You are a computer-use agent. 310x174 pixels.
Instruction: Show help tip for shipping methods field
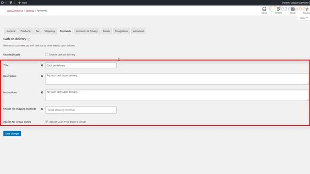tap(42, 109)
